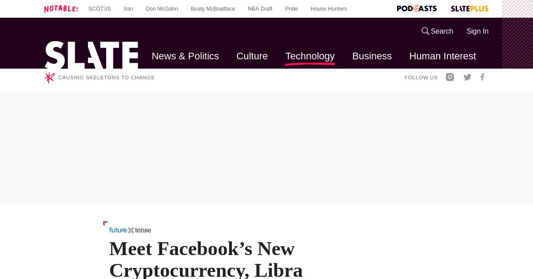Click the Search magnifier icon
This screenshot has width=533, height=279.
(426, 31)
